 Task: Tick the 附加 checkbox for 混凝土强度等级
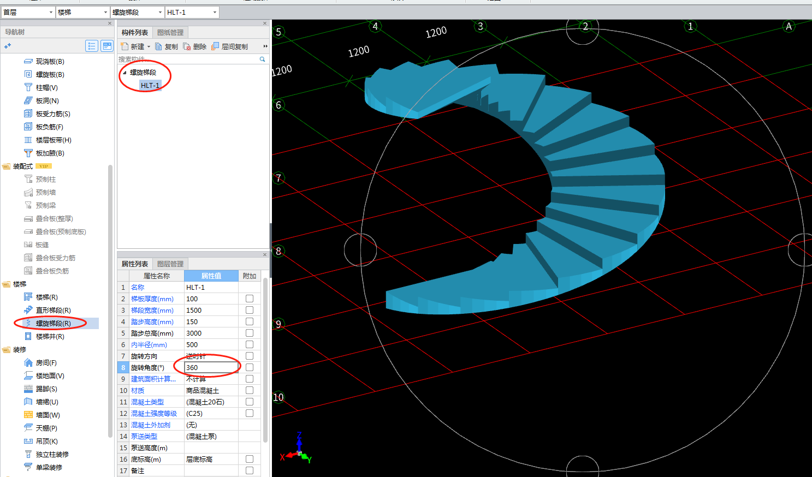250,414
